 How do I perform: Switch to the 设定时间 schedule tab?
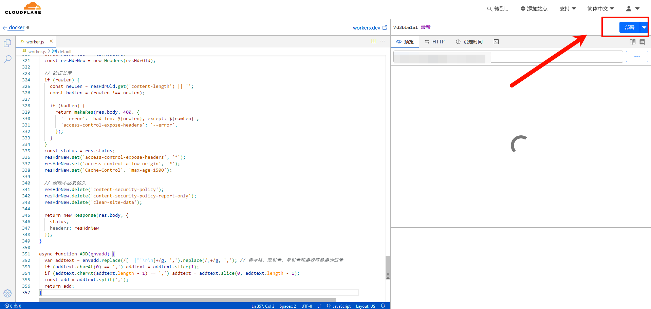(469, 42)
